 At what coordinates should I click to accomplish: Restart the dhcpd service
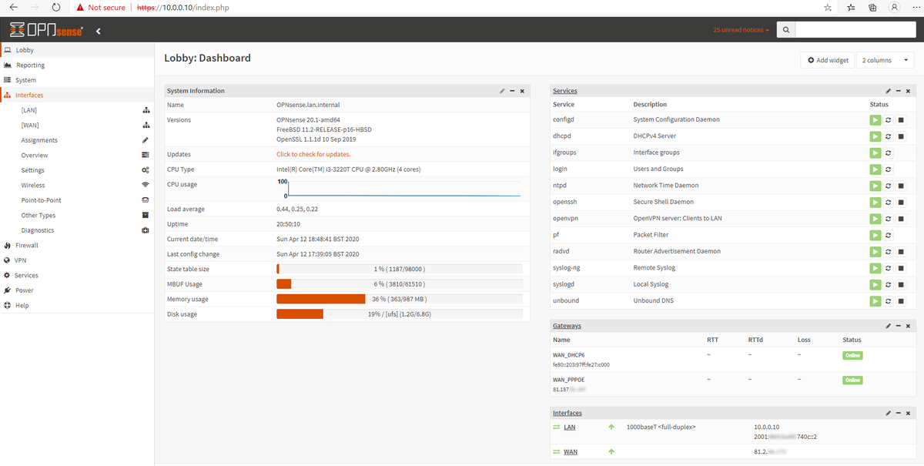pos(887,136)
